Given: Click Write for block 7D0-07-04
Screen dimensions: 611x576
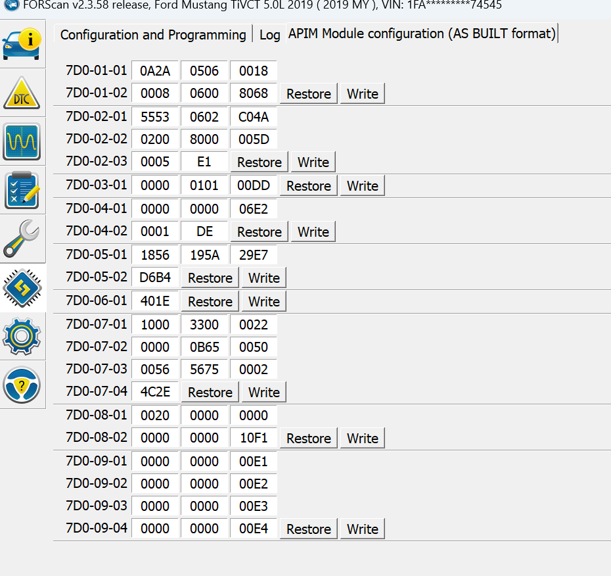Looking at the screenshot, I should pos(264,392).
